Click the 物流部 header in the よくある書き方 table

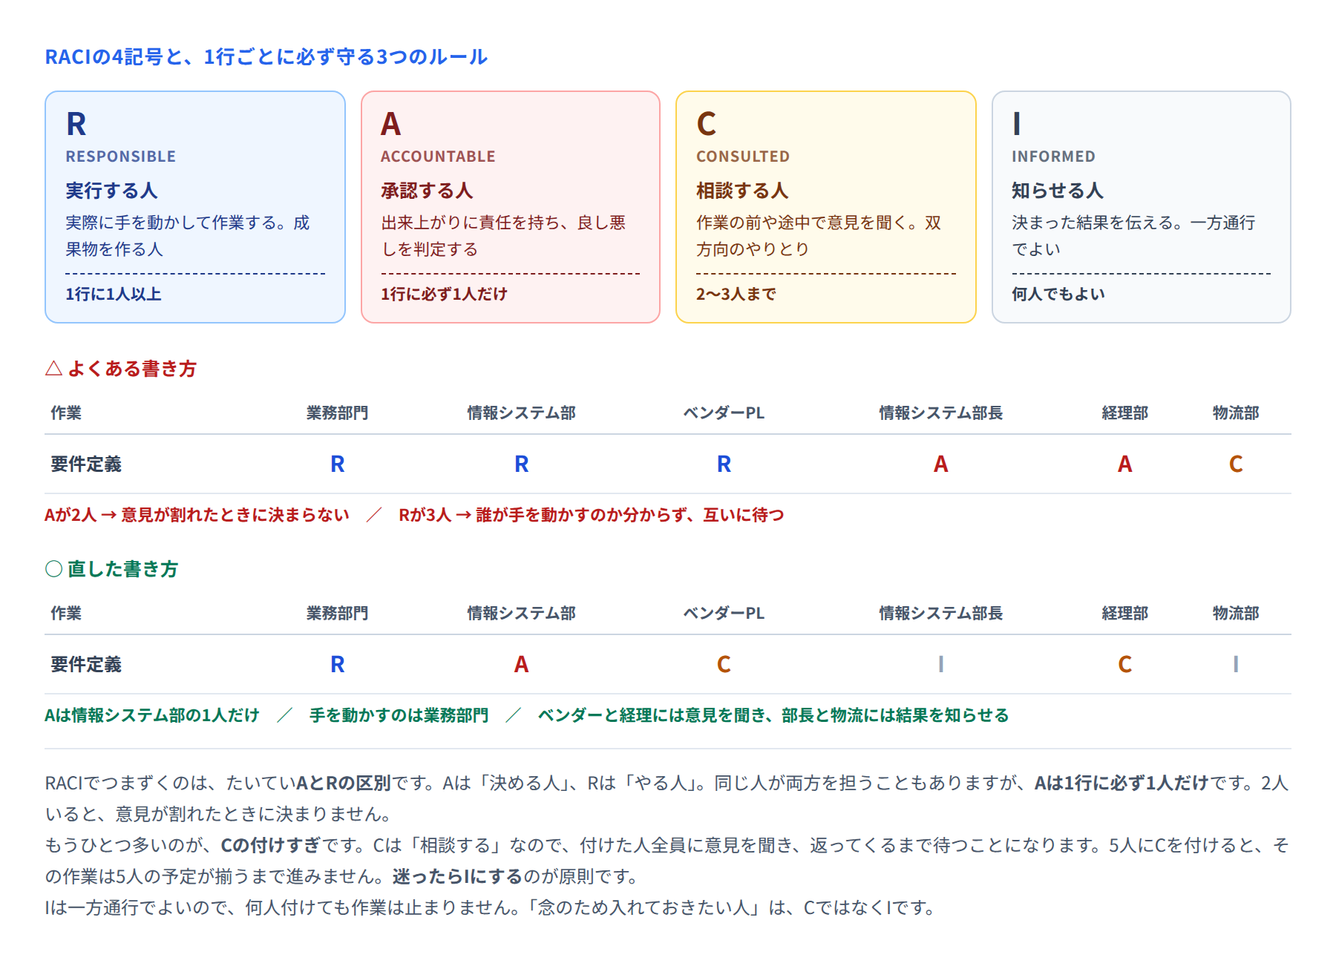(1236, 413)
